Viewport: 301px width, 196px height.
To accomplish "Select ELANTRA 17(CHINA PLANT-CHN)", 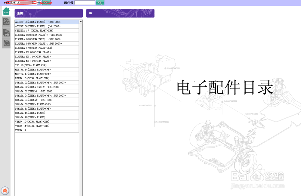I will point(47,48).
